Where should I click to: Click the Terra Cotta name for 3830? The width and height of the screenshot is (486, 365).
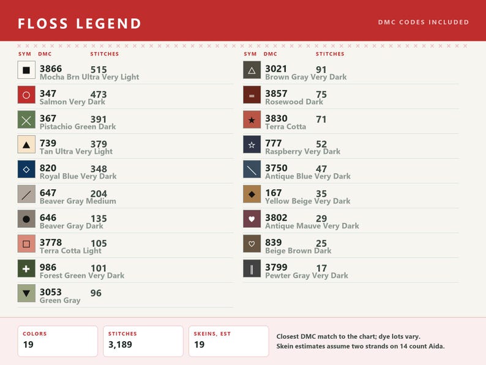(285, 127)
